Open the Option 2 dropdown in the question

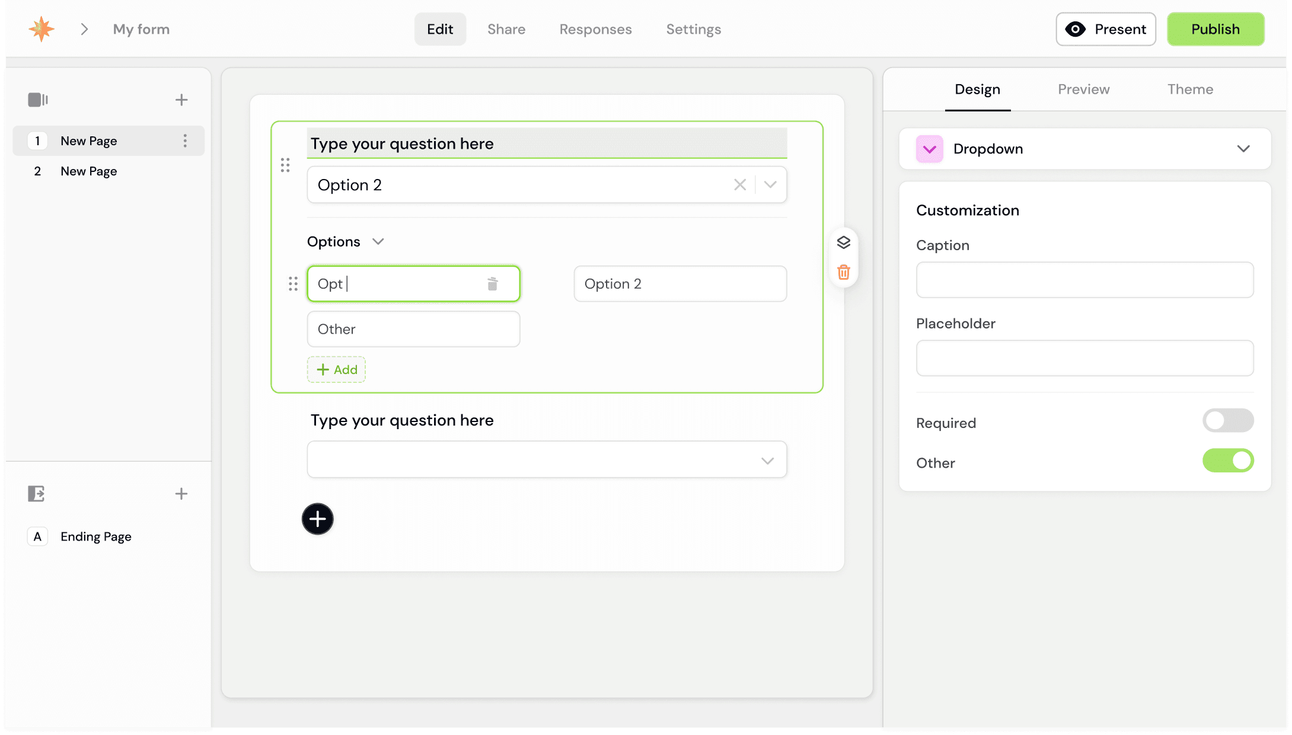tap(770, 184)
